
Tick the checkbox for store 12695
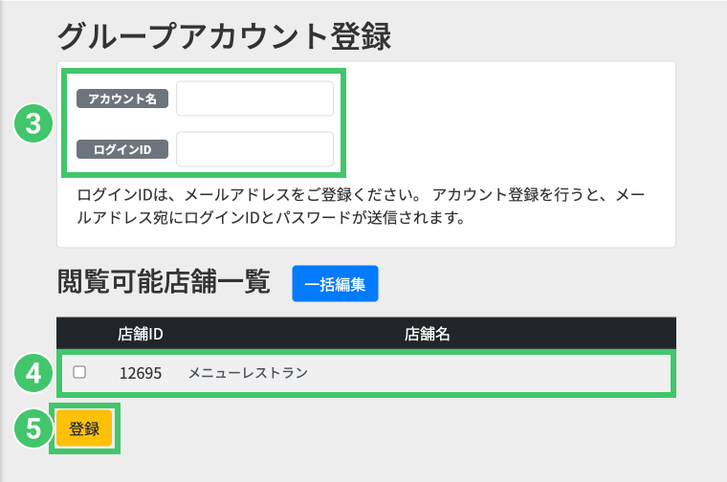[79, 372]
